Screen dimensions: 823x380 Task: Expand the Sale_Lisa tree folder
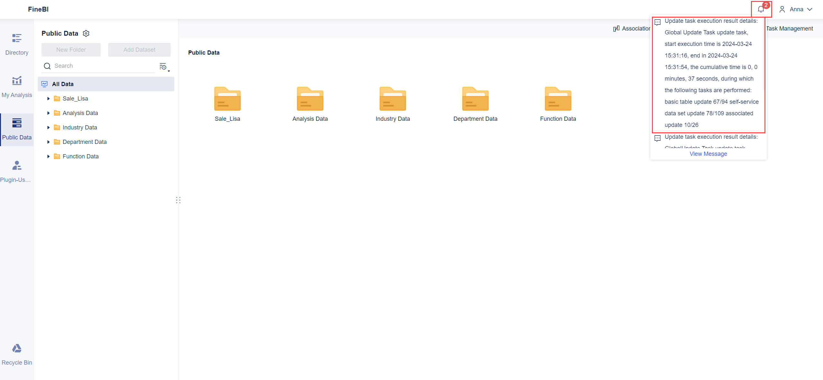point(48,99)
